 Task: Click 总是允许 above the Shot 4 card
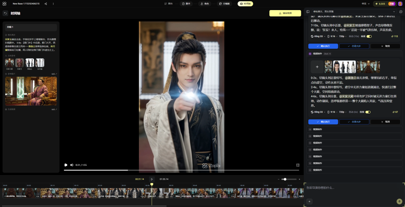[x=354, y=46]
